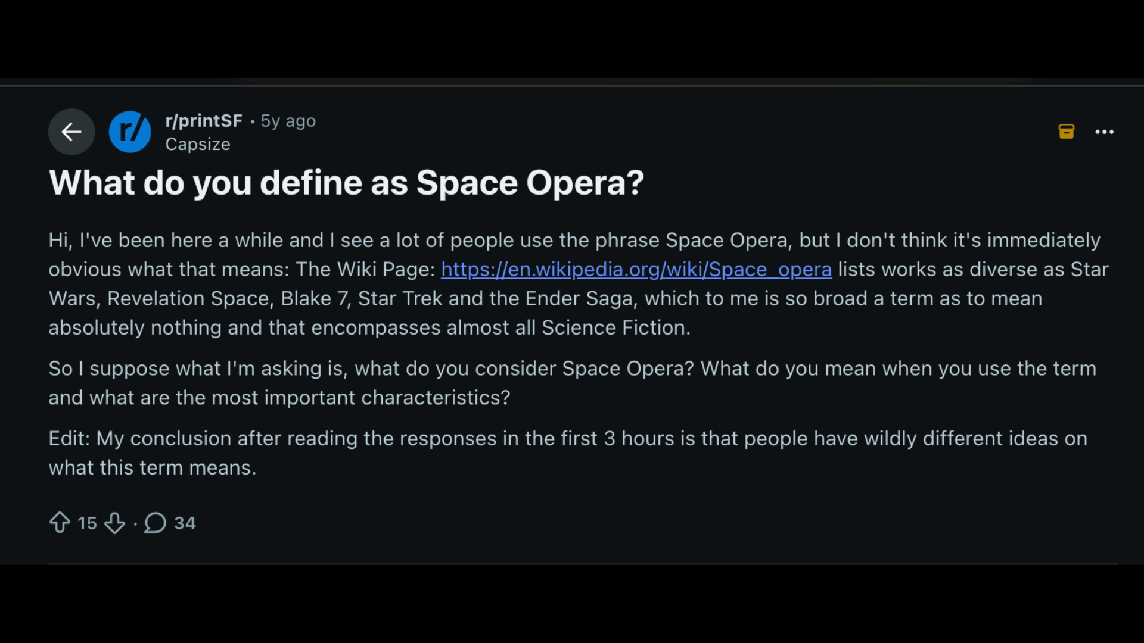Open r/printSF via the community avatar

click(x=130, y=132)
